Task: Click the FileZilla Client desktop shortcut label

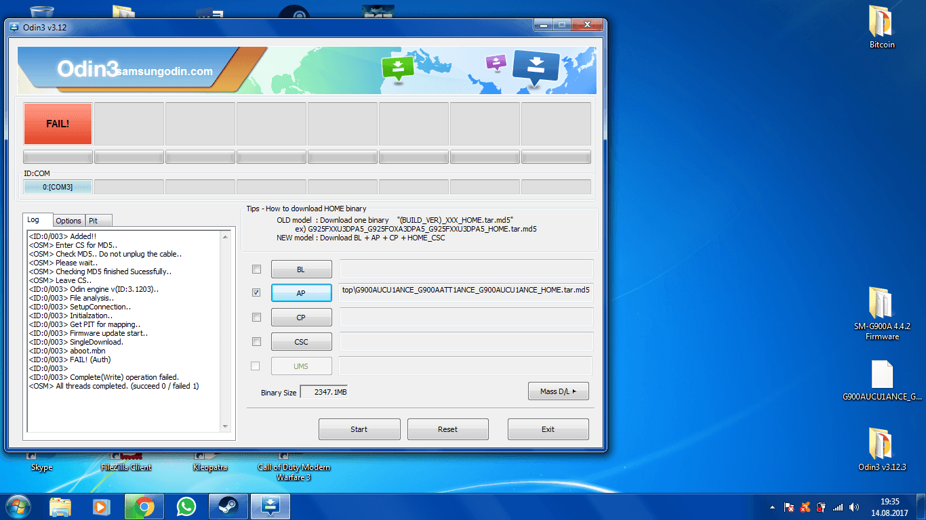Action: pyautogui.click(x=126, y=467)
